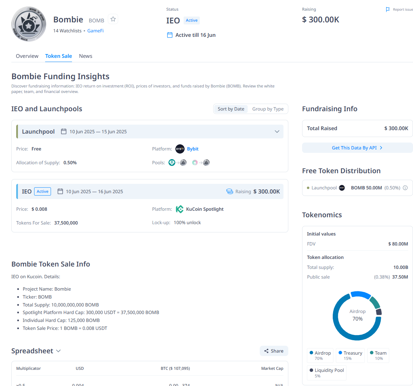The image size is (413, 386).
Task: Click the Bybit platform logo icon
Action: pyautogui.click(x=180, y=149)
